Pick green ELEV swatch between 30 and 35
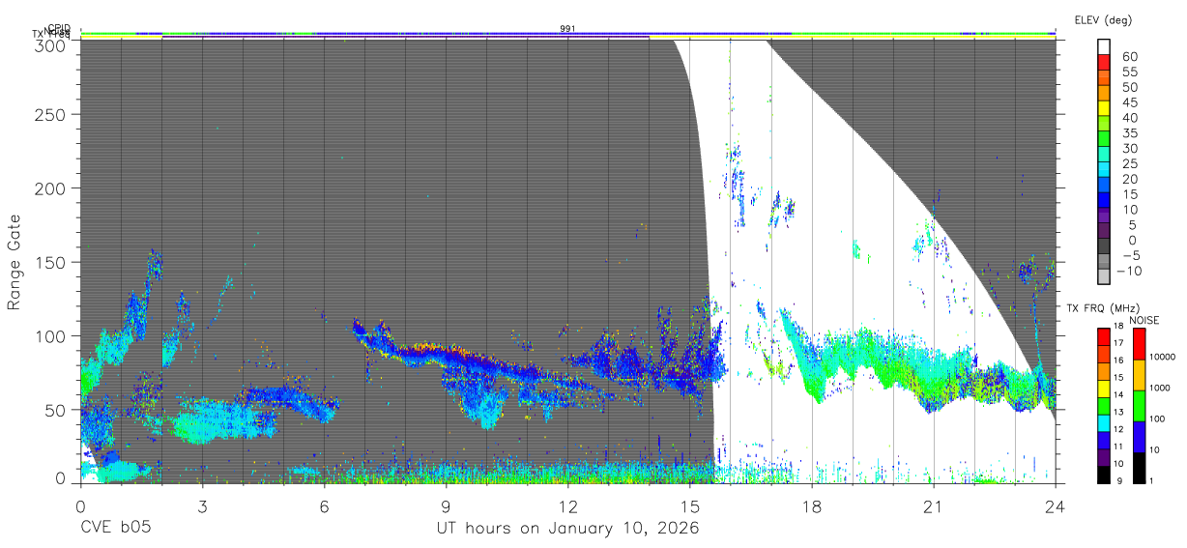This screenshot has width=1187, height=548. tap(1105, 140)
